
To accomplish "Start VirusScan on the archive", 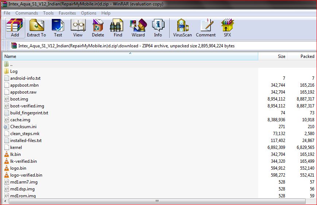I will pos(182,28).
